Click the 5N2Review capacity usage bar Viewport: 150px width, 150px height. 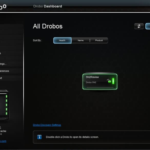(100, 87)
